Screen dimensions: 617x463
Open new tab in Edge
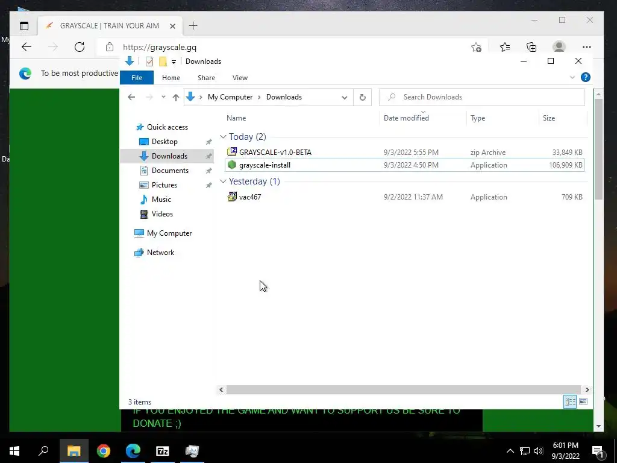tap(193, 26)
